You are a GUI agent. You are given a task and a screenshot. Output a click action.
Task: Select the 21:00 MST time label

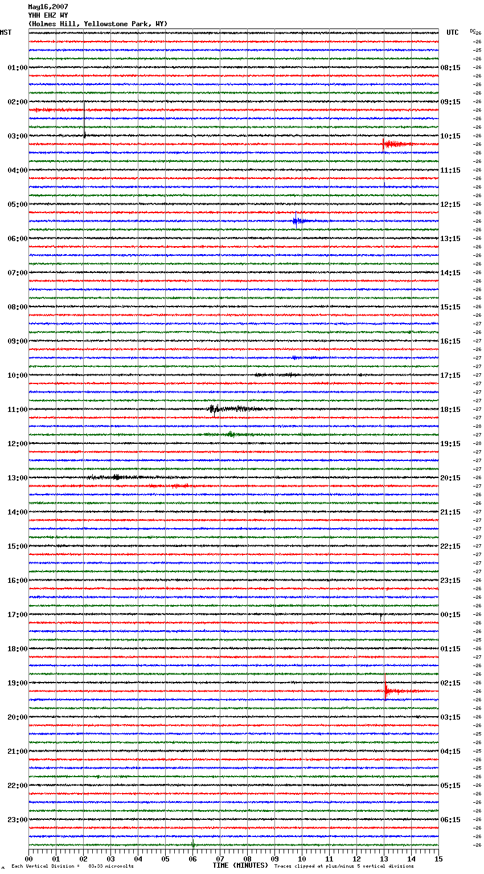[x=17, y=752]
